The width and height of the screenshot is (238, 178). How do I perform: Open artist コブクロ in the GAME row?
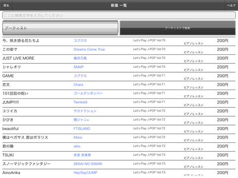tap(80, 76)
